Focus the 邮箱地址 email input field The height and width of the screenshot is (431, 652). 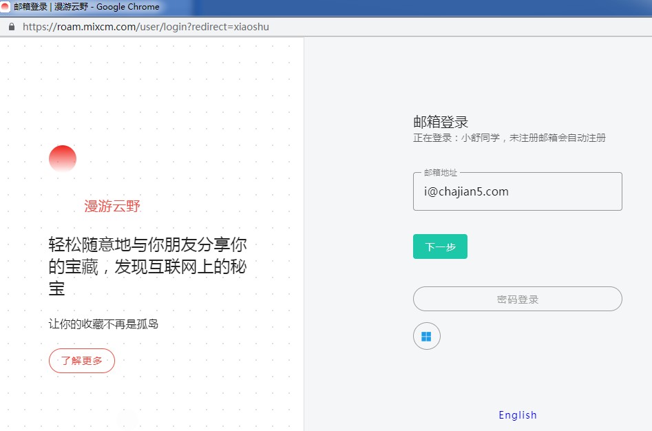tap(517, 191)
